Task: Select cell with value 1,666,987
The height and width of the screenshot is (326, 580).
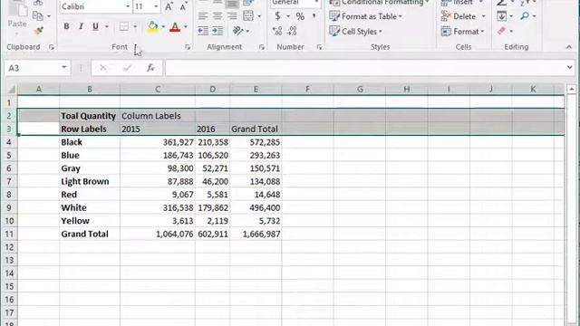Action: 256,234
